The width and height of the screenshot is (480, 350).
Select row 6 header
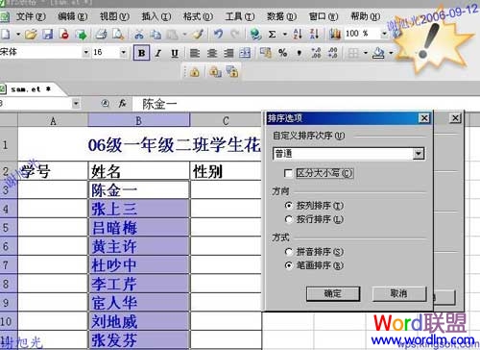(x=9, y=246)
